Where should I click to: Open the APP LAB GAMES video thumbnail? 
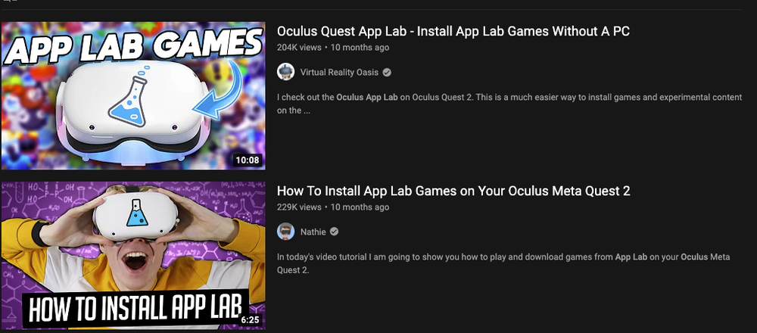pyautogui.click(x=133, y=95)
